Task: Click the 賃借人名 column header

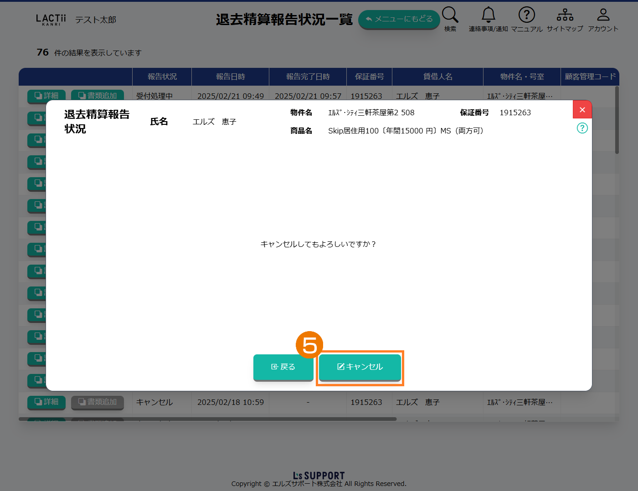Action: pyautogui.click(x=437, y=77)
